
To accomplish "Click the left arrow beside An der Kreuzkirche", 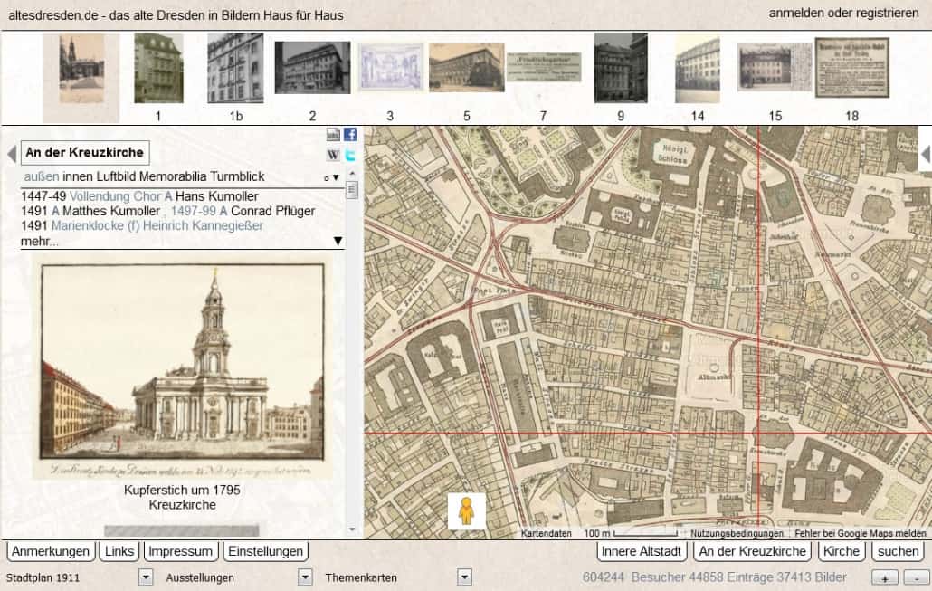I will coord(11,153).
